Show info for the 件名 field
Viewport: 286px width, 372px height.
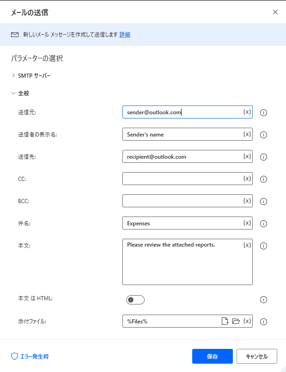coord(263,223)
